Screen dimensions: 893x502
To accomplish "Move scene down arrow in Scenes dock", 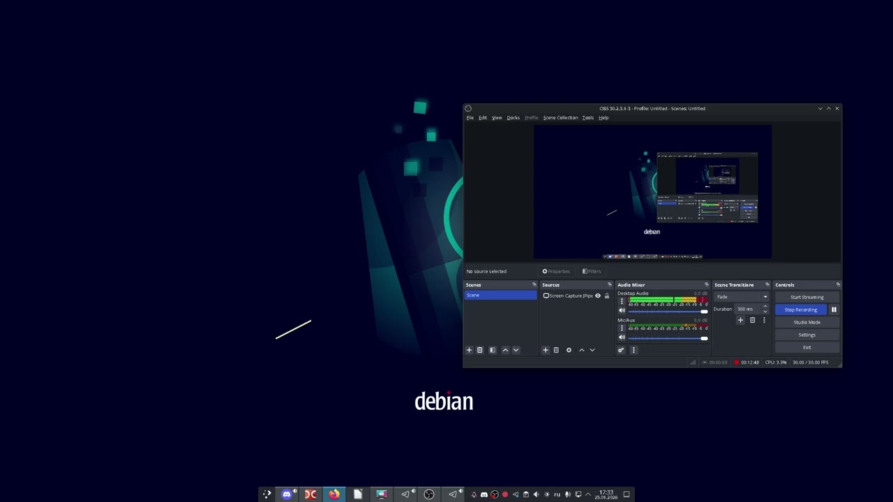I will coord(516,350).
